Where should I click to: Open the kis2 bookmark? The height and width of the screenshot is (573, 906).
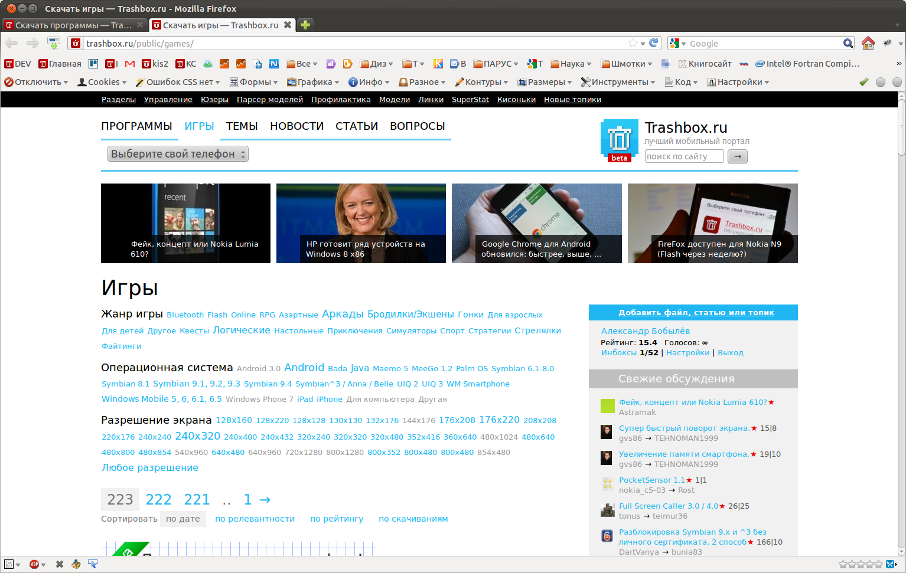point(155,64)
